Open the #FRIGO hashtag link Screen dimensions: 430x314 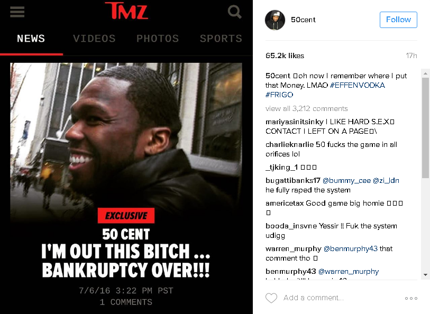279,95
